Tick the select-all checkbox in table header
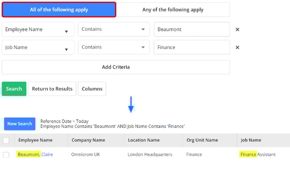The width and height of the screenshot is (290, 169). [6, 140]
